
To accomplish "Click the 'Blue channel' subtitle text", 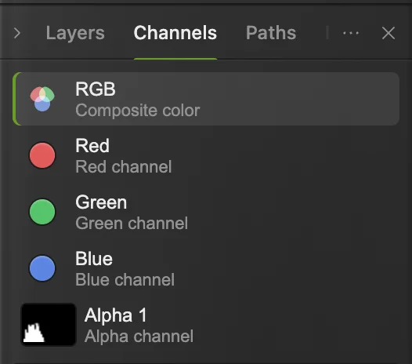I will [x=125, y=280].
